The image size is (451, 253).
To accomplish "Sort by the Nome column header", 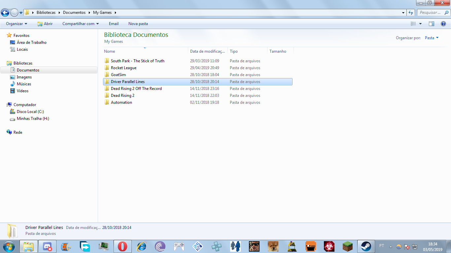I will 145,51.
